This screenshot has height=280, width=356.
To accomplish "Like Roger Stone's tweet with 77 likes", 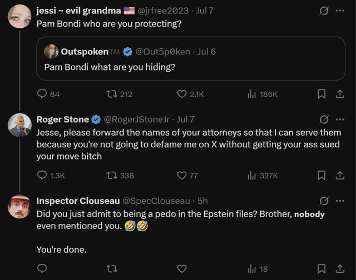I will [x=182, y=176].
